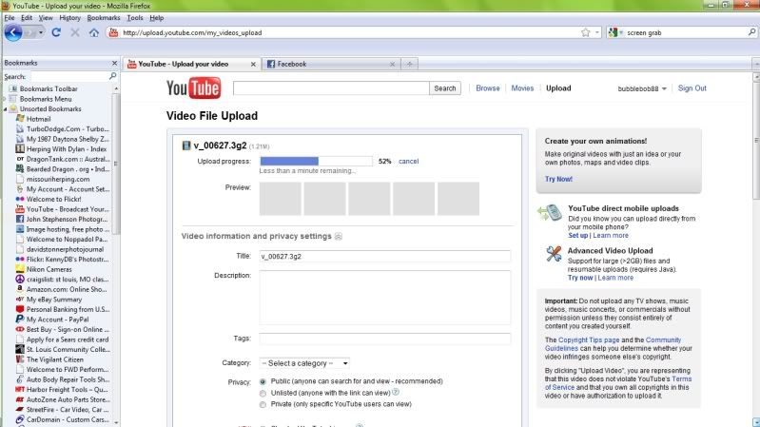The image size is (760, 427).
Task: Click the bookmarks search magnifier icon
Action: pyautogui.click(x=113, y=76)
